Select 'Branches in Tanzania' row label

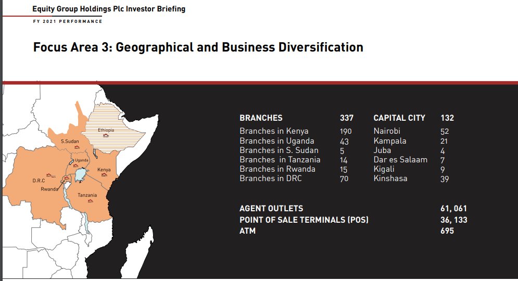point(280,160)
